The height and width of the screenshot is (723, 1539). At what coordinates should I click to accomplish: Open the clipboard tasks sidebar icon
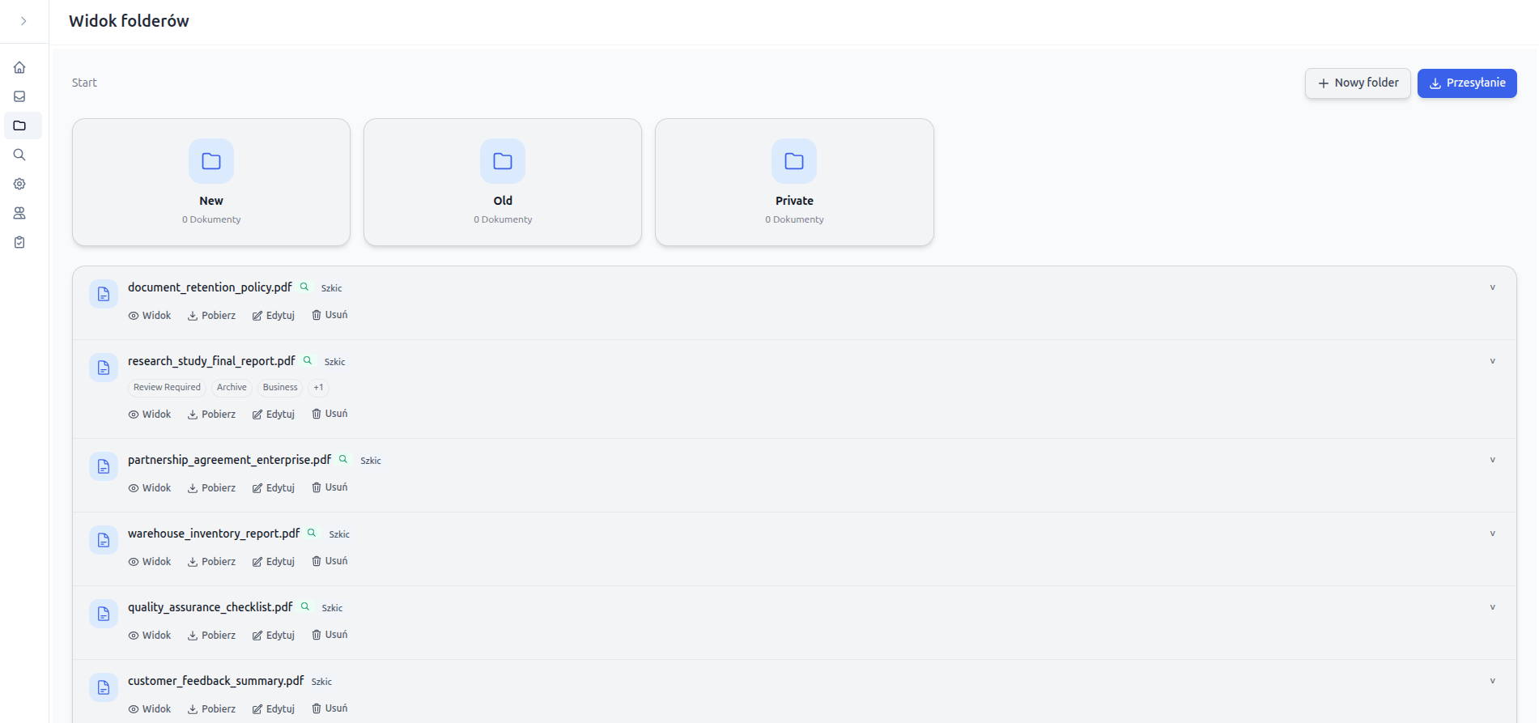(19, 242)
